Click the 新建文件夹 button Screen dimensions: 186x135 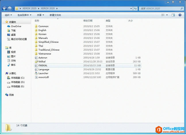pos(55,15)
